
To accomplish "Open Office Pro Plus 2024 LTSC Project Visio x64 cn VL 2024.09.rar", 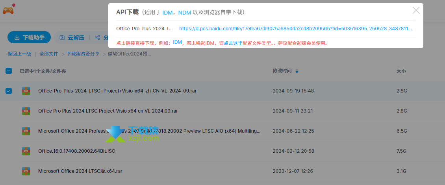I will tap(108, 111).
